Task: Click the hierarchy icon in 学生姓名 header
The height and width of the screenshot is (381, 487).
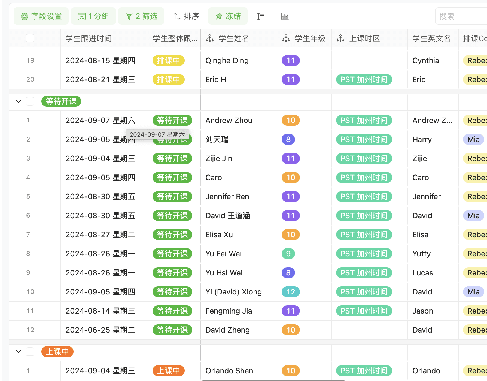Action: coord(210,38)
